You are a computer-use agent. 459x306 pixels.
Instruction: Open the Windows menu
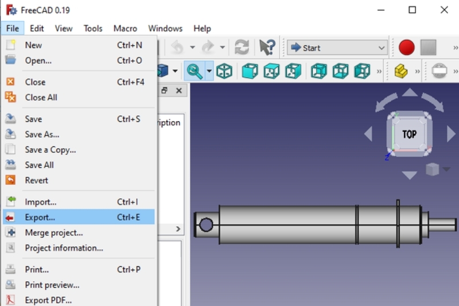[165, 28]
